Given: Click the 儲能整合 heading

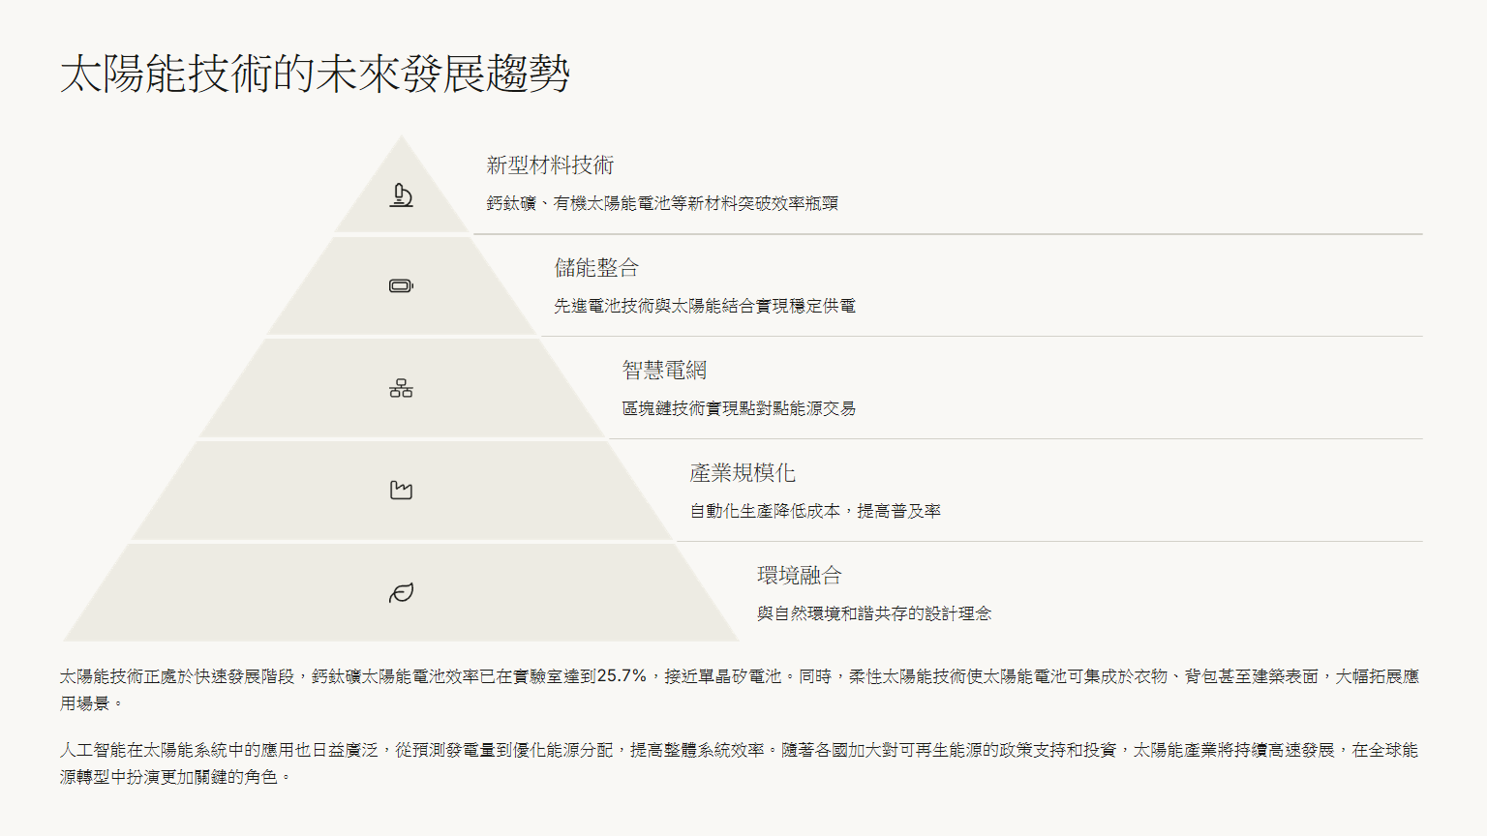Looking at the screenshot, I should (x=596, y=268).
